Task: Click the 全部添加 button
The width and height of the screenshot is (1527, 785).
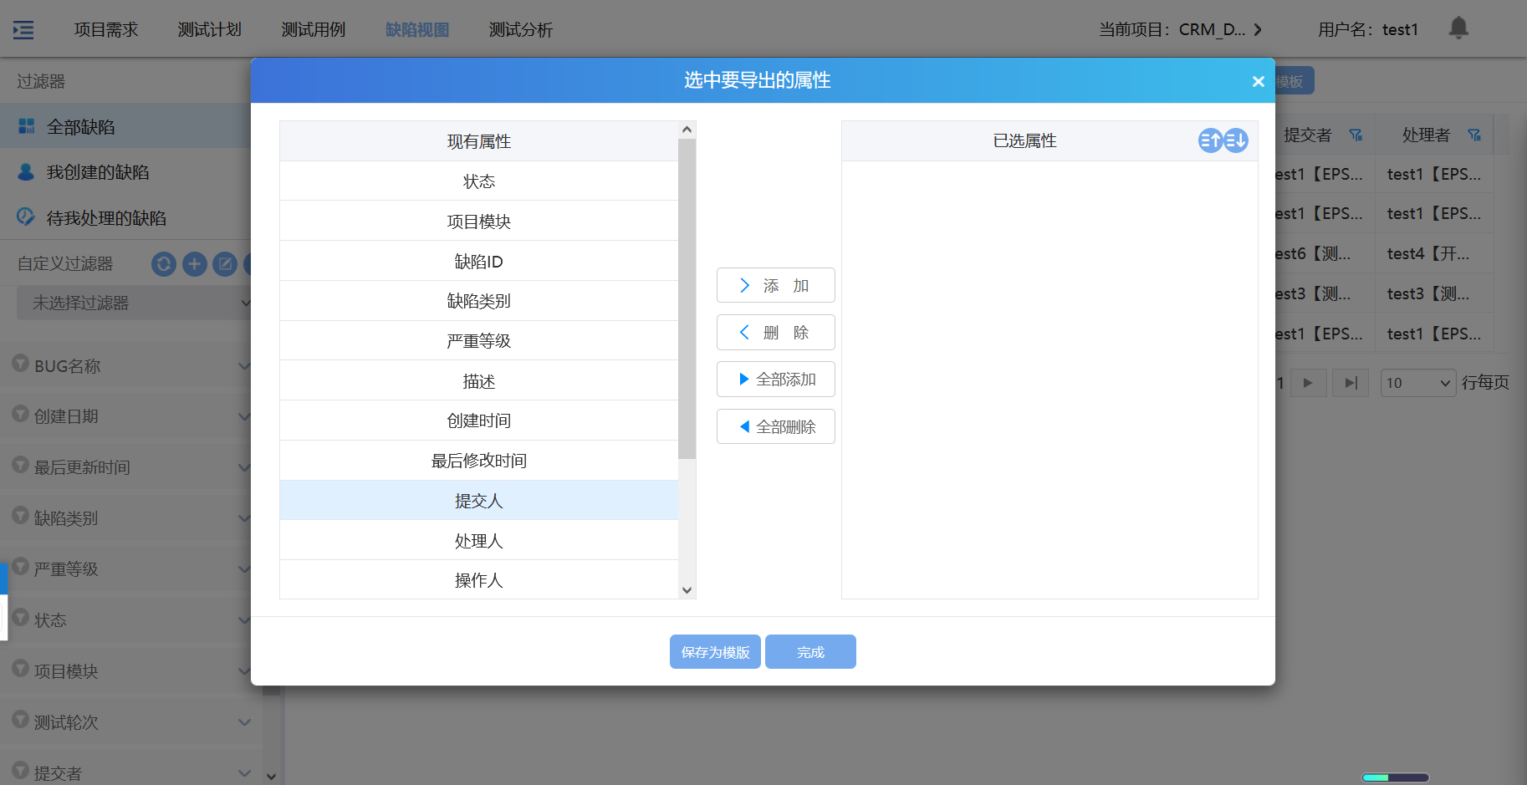Action: tap(775, 380)
